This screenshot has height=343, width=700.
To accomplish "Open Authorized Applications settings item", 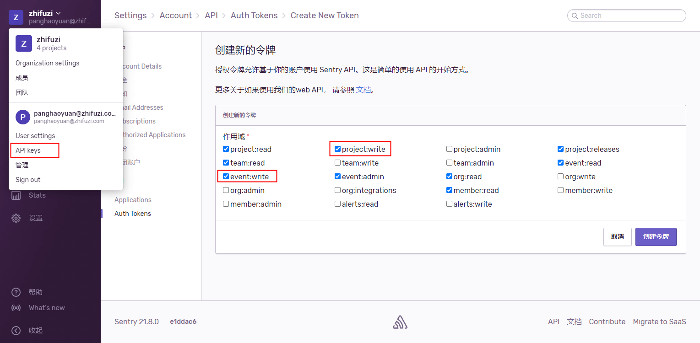I will [x=154, y=135].
